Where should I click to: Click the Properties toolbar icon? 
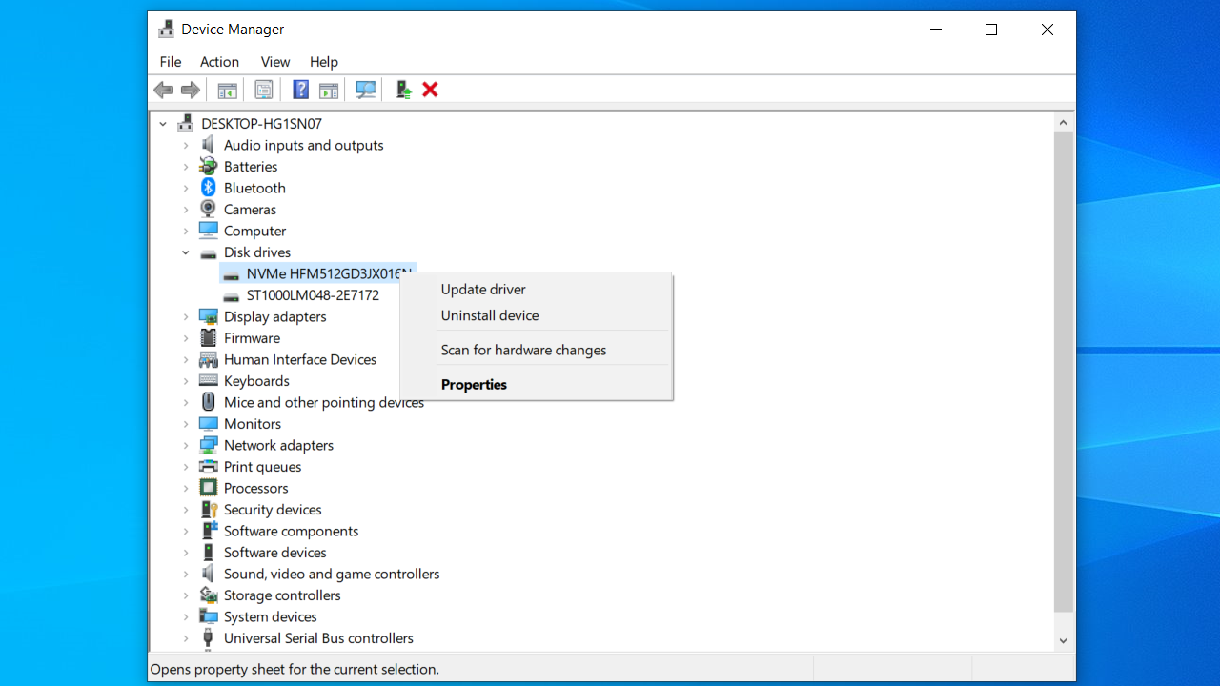coord(264,90)
